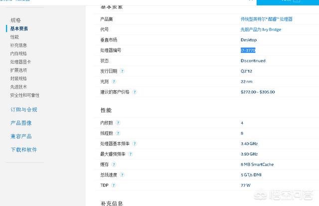Open the TDP help tooltip
This screenshot has height=206, width=319.
[114, 185]
